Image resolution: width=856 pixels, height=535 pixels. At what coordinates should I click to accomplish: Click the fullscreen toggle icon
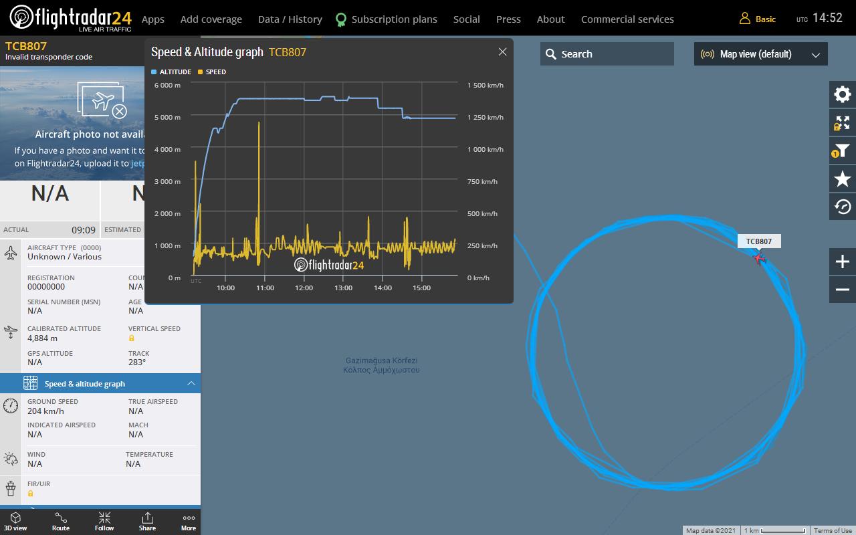pyautogui.click(x=842, y=123)
